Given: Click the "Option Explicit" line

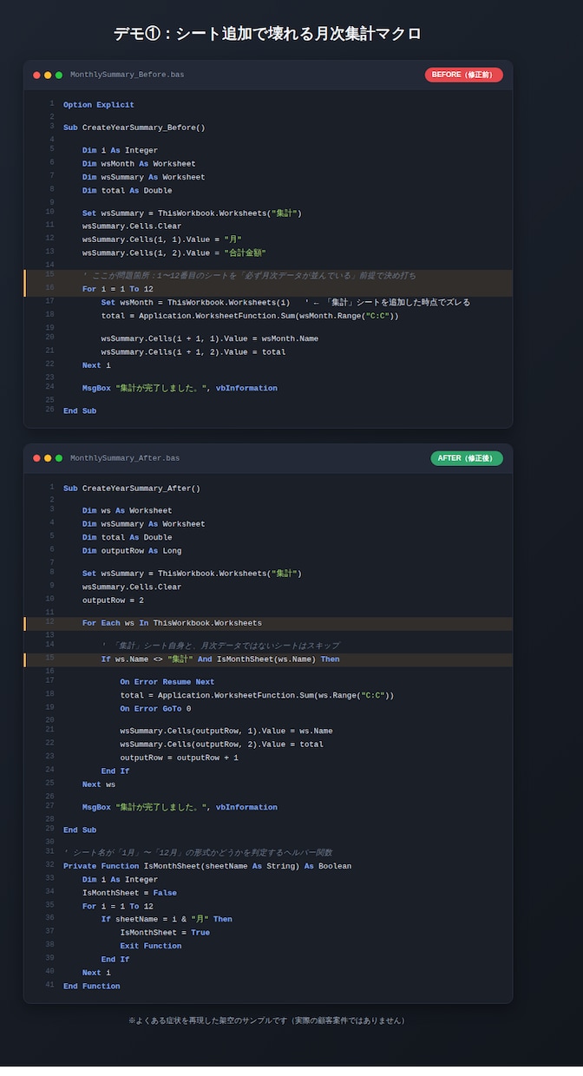Looking at the screenshot, I should [99, 105].
